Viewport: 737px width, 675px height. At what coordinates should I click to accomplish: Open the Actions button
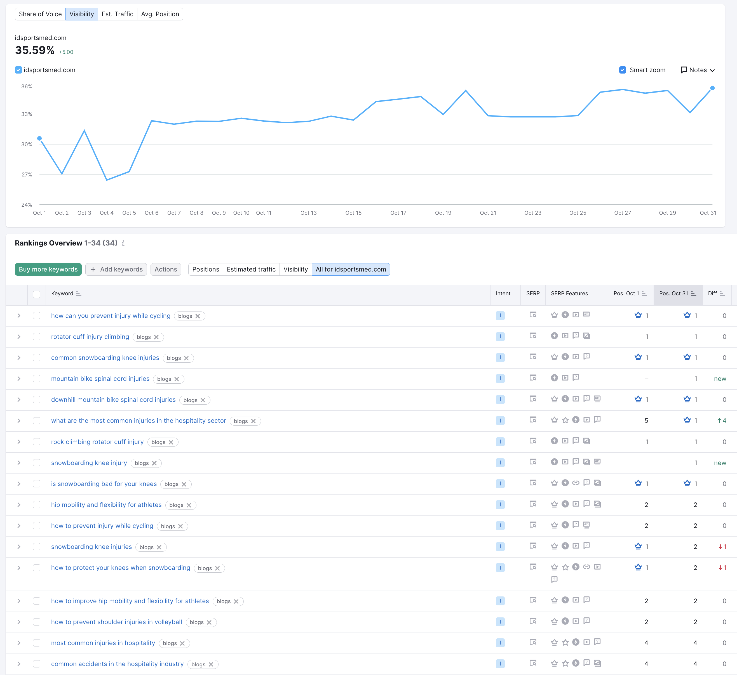click(x=166, y=269)
